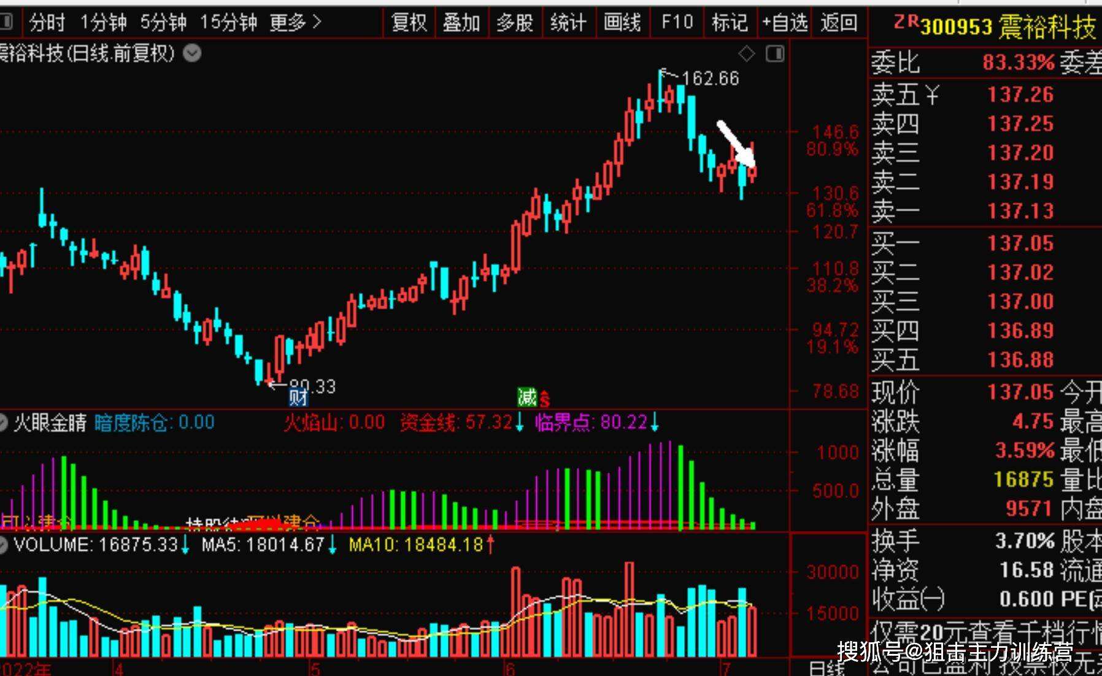This screenshot has height=676, width=1102.
Task: Click the 返回 back button
Action: (x=839, y=23)
